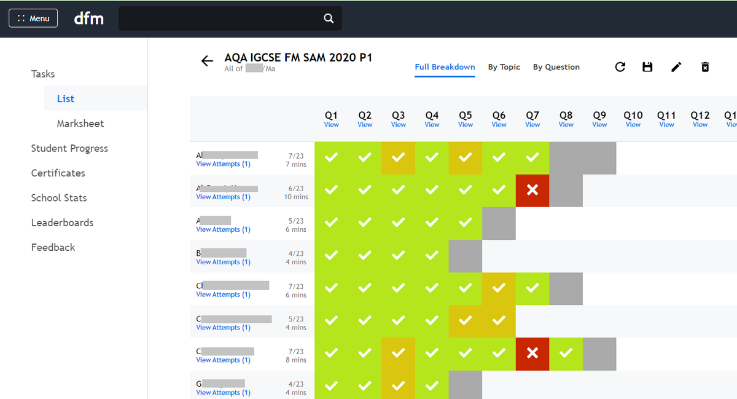Open Leaderboards in the sidebar
The image size is (737, 399).
click(63, 223)
